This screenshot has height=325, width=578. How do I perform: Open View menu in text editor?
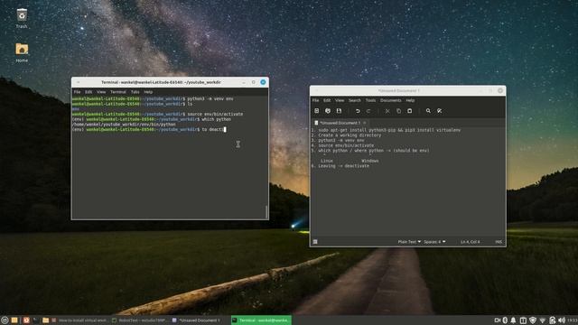pyautogui.click(x=340, y=100)
